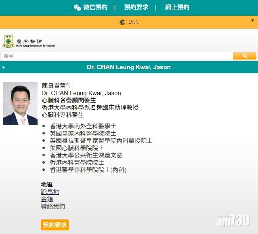Click the globe language icon
This screenshot has height=234, width=258.
[x=122, y=22]
